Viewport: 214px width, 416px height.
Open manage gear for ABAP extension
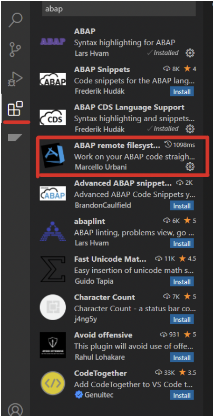click(x=190, y=53)
